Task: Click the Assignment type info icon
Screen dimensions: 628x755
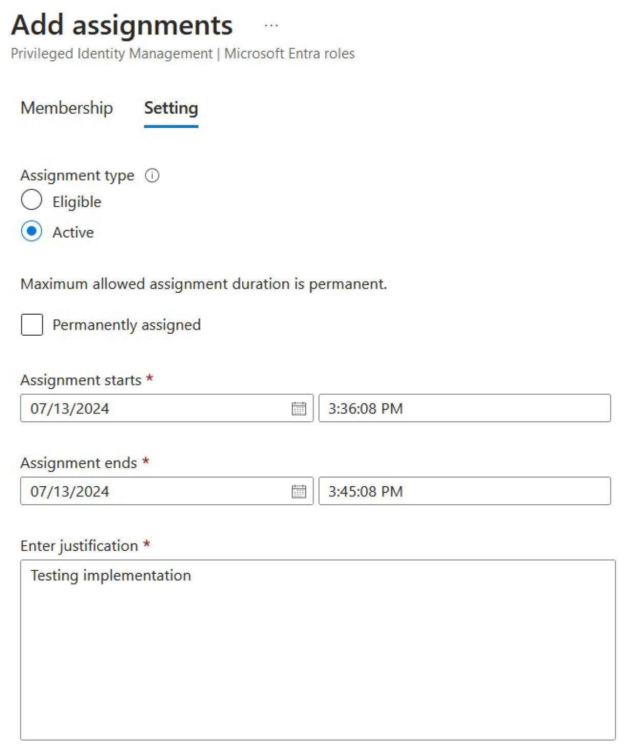Action: point(152,176)
